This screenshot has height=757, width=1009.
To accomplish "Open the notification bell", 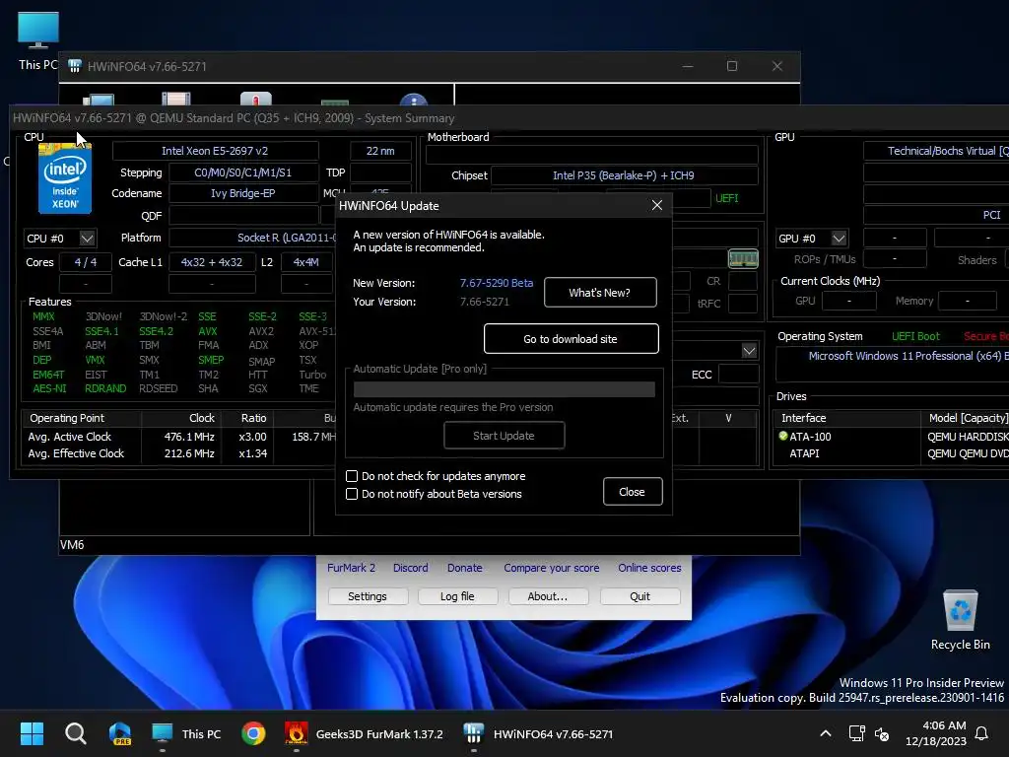I will 981,733.
